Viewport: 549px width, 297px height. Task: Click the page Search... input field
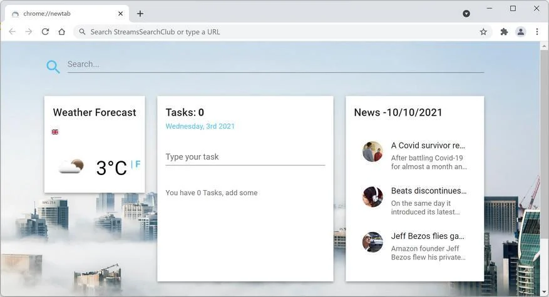point(275,64)
